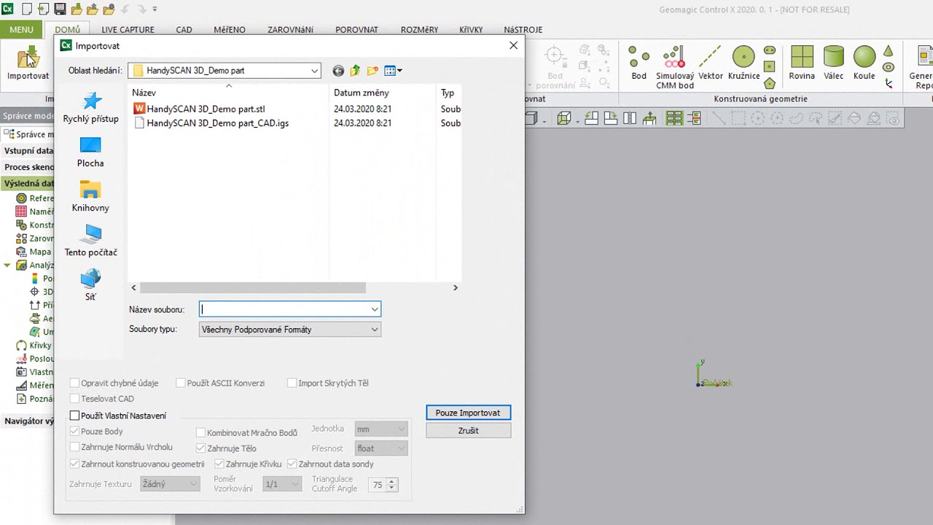Click the Pouze Importovat button
Screen dimensions: 933x525
click(468, 413)
